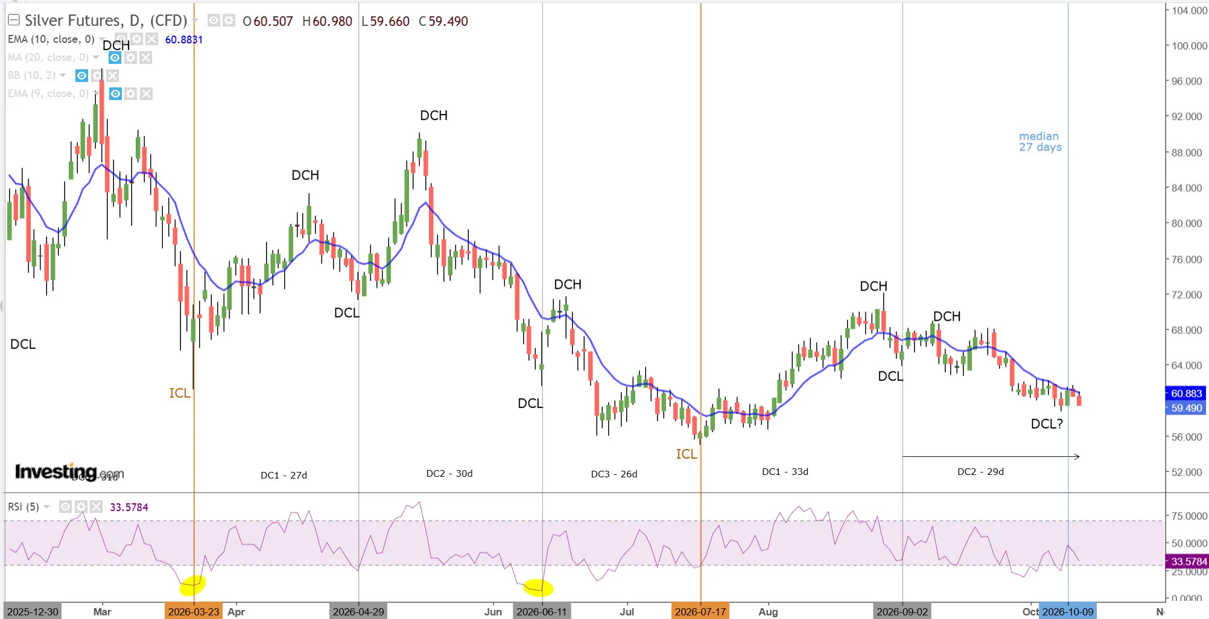Viewport: 1209px width, 619px height.
Task: Click the 2026-06-11 gray date marker
Action: point(542,611)
